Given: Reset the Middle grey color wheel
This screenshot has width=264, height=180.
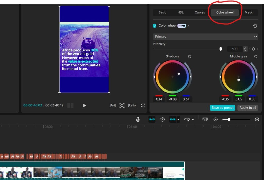Looking at the screenshot, I should [x=255, y=57].
